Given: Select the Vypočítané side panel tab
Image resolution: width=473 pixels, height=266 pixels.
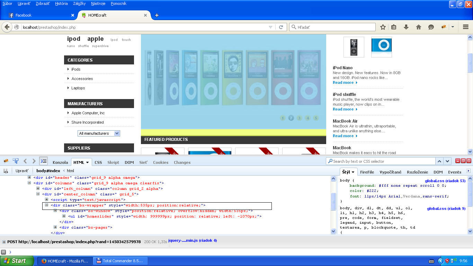Looking at the screenshot, I should [x=391, y=172].
